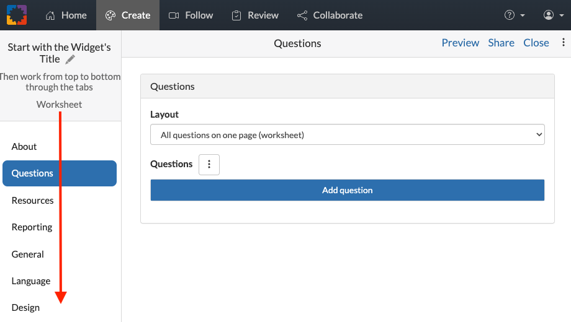Open the help question mark menu
The image size is (571, 322).
tap(510, 15)
